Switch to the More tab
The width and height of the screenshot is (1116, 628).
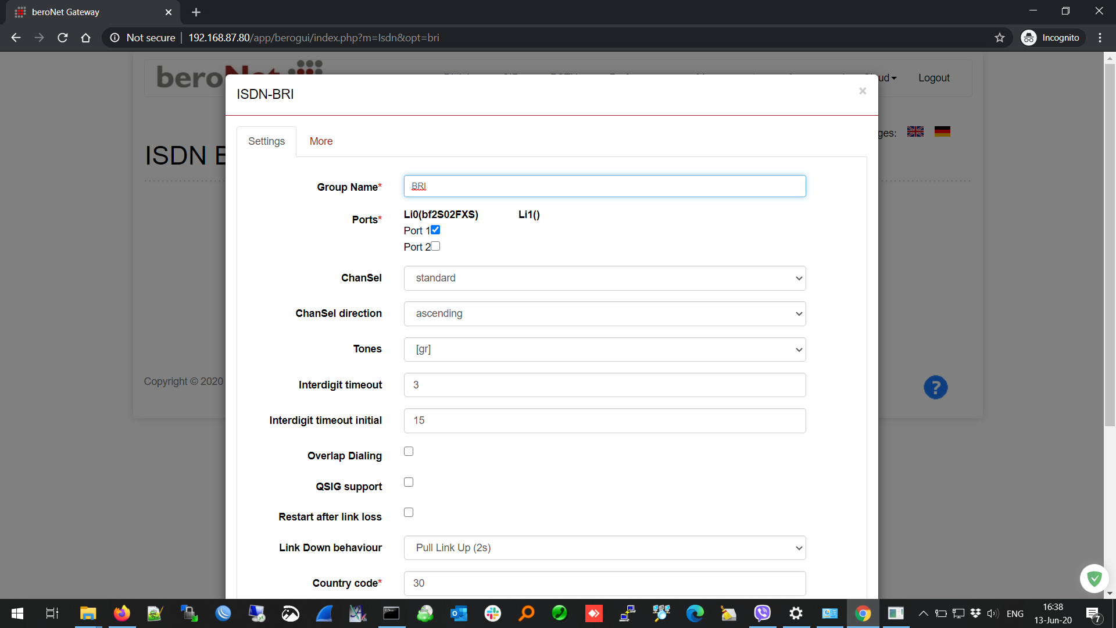(321, 141)
